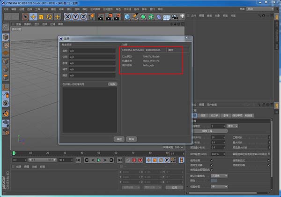281x197 pixels.
Task: Open the spline pen tool icon
Action: 135,17
